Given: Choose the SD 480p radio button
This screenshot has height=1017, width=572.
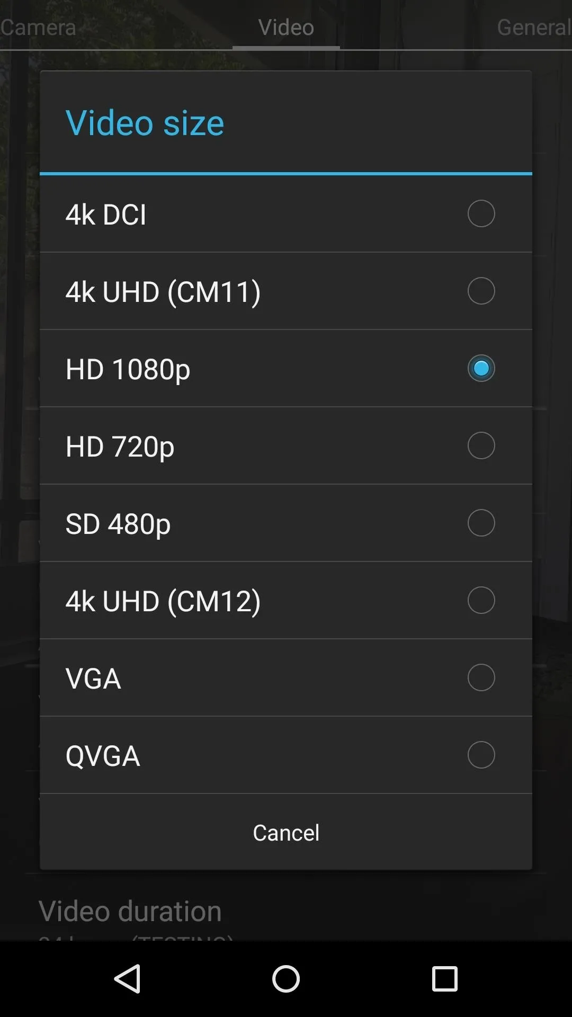Looking at the screenshot, I should 481,523.
